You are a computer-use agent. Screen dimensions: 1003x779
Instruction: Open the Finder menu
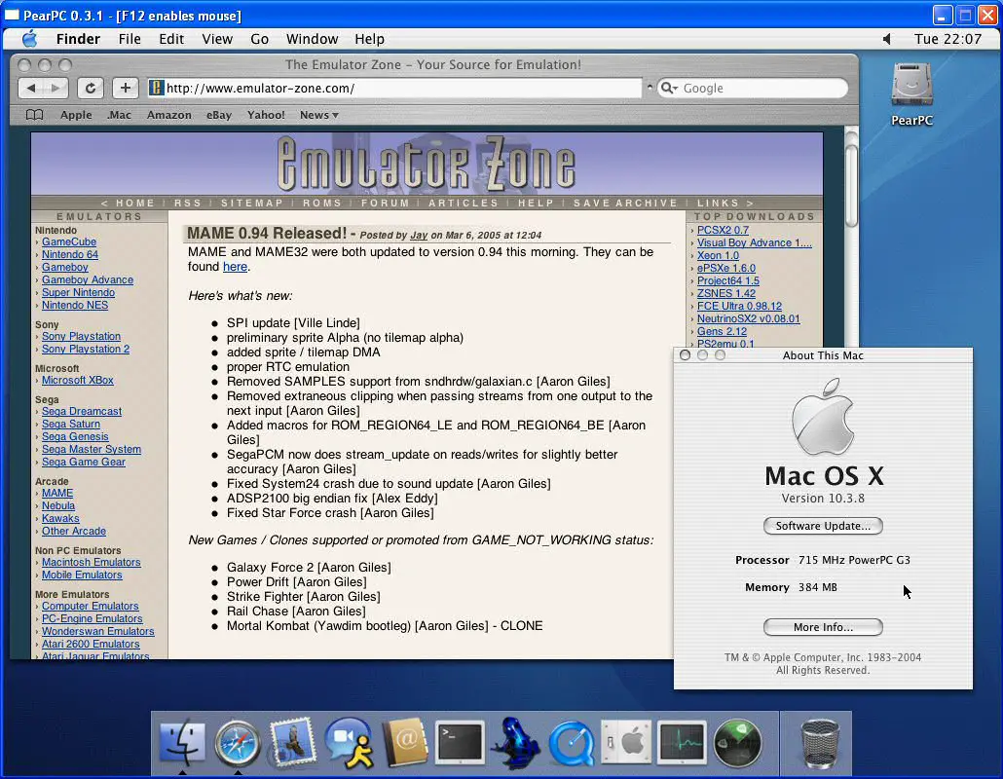coord(78,39)
